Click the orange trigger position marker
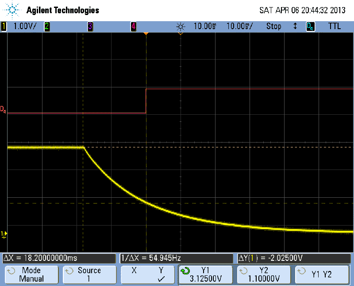 [x=146, y=34]
